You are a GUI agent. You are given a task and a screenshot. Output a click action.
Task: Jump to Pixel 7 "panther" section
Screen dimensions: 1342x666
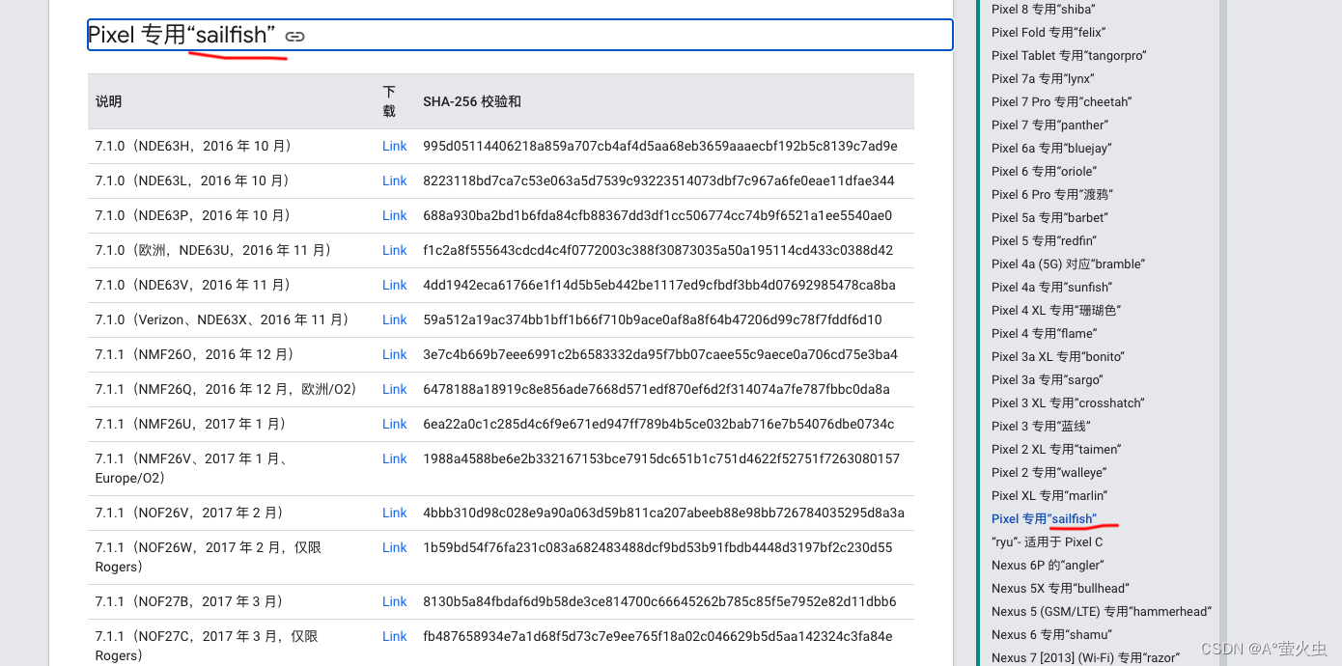click(x=1049, y=125)
